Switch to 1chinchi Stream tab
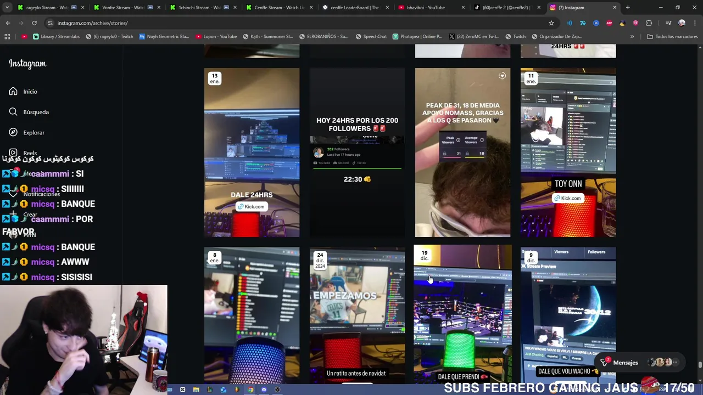703x395 pixels. (202, 8)
